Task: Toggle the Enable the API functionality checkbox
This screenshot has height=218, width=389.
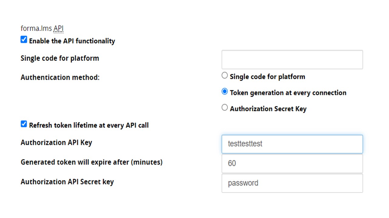Action: [24, 40]
